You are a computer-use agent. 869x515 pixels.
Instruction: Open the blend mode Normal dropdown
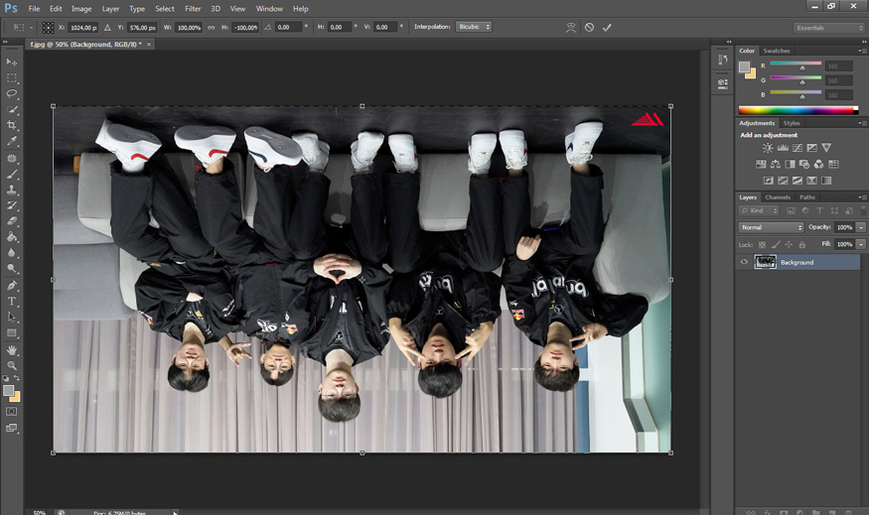click(x=771, y=227)
